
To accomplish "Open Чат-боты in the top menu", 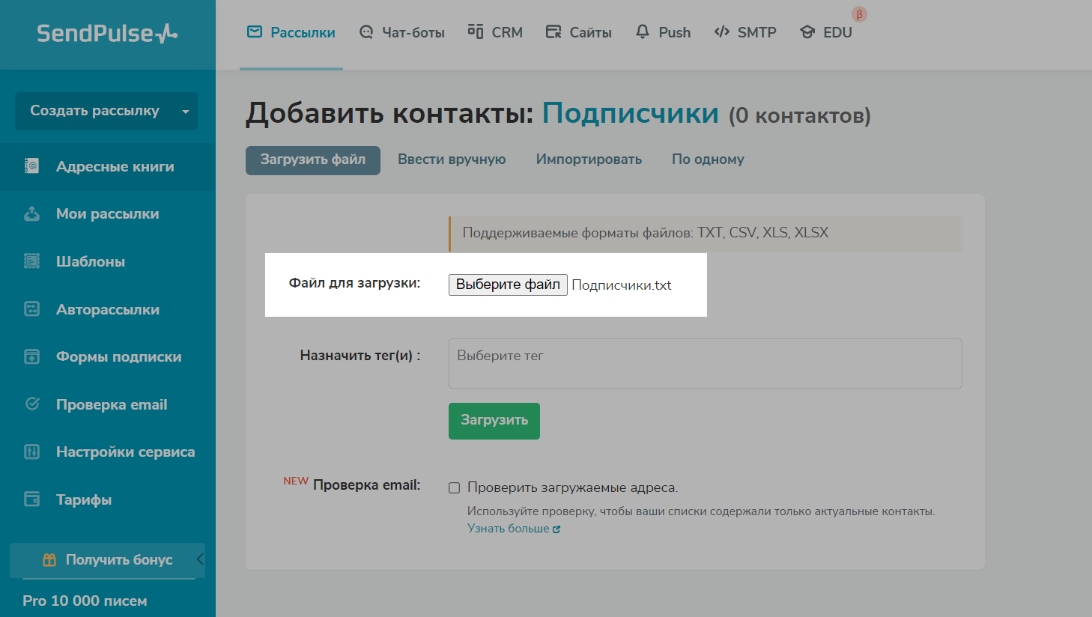I will point(402,32).
